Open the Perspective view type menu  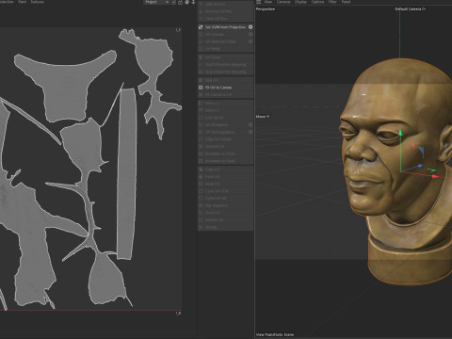point(266,9)
